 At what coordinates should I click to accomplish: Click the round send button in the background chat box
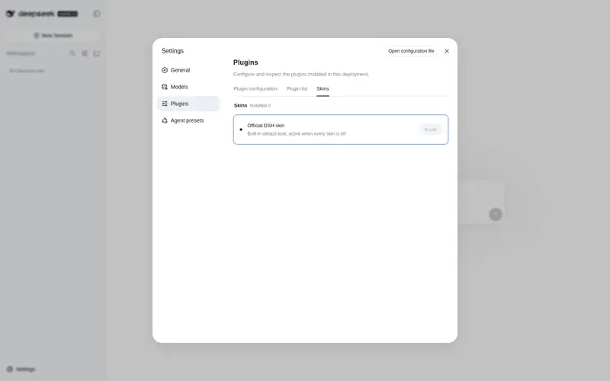(x=495, y=214)
